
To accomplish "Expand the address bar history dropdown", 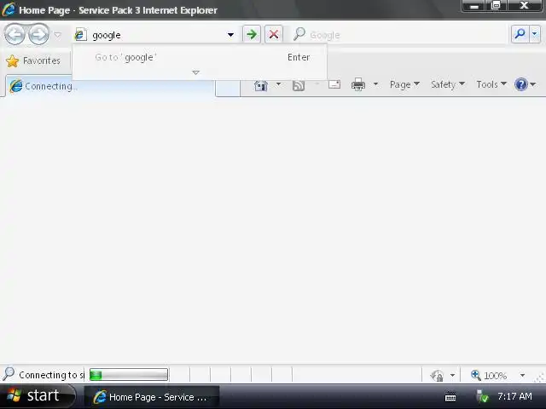I will tap(230, 35).
